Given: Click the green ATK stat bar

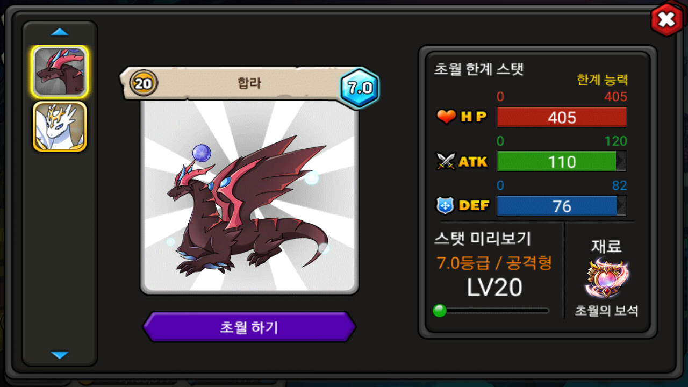Looking at the screenshot, I should tap(562, 161).
